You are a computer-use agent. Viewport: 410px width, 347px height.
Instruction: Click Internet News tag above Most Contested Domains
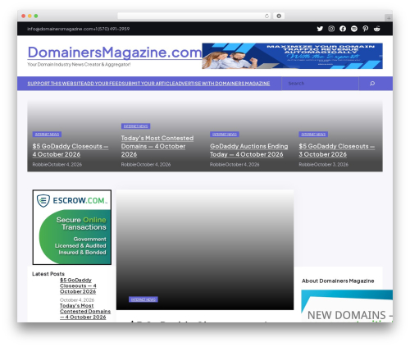[x=135, y=126]
